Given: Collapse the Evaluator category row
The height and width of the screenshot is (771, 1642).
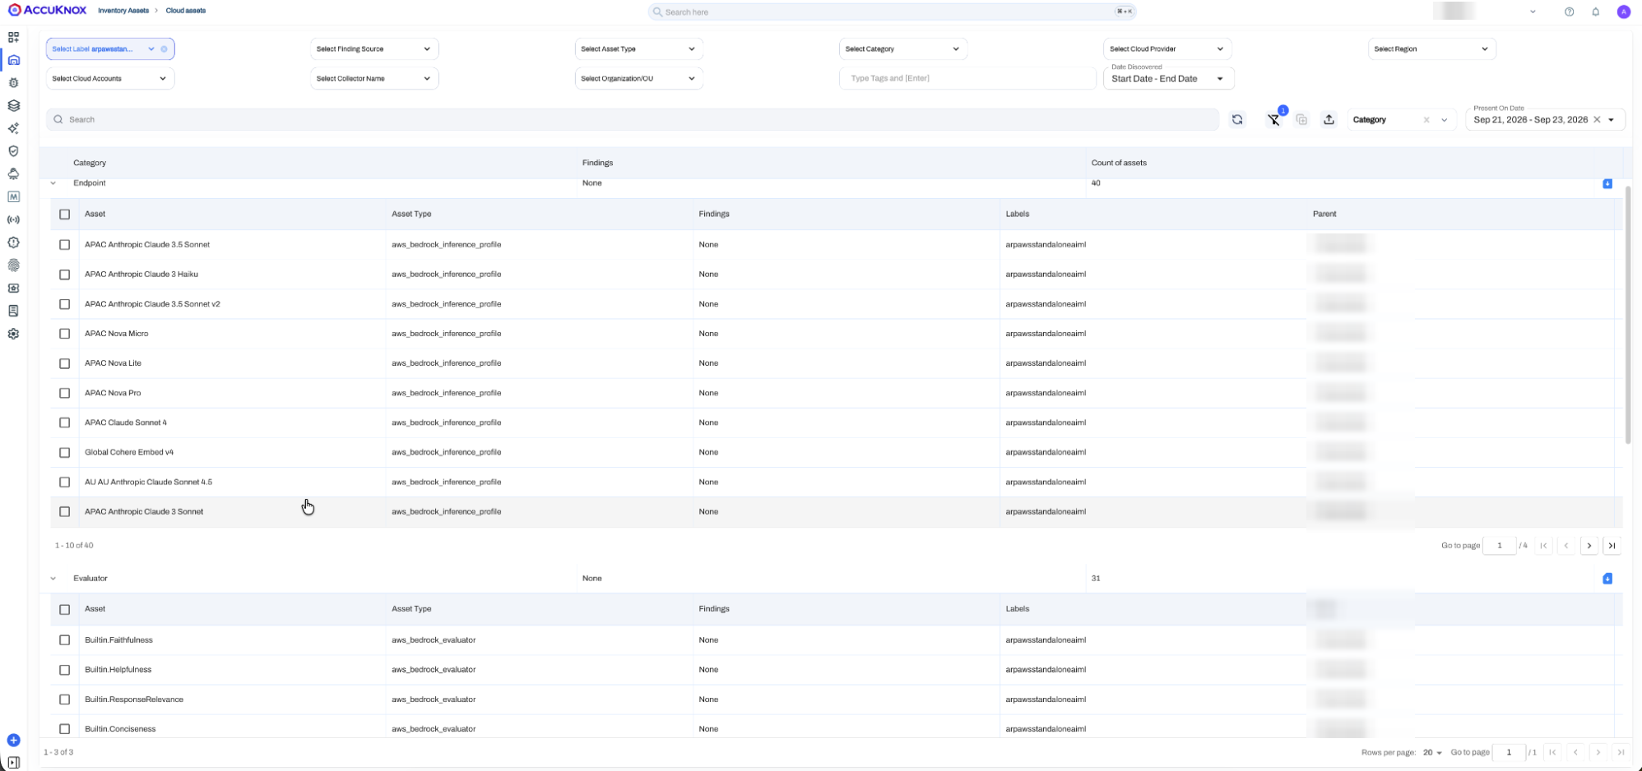Looking at the screenshot, I should click(x=53, y=579).
